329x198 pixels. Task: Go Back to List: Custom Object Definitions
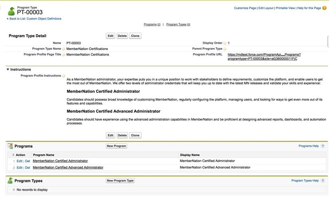[35, 19]
